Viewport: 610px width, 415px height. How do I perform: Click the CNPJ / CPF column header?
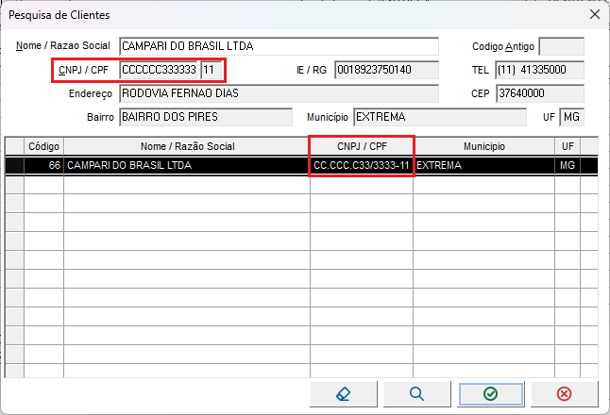[x=362, y=146]
